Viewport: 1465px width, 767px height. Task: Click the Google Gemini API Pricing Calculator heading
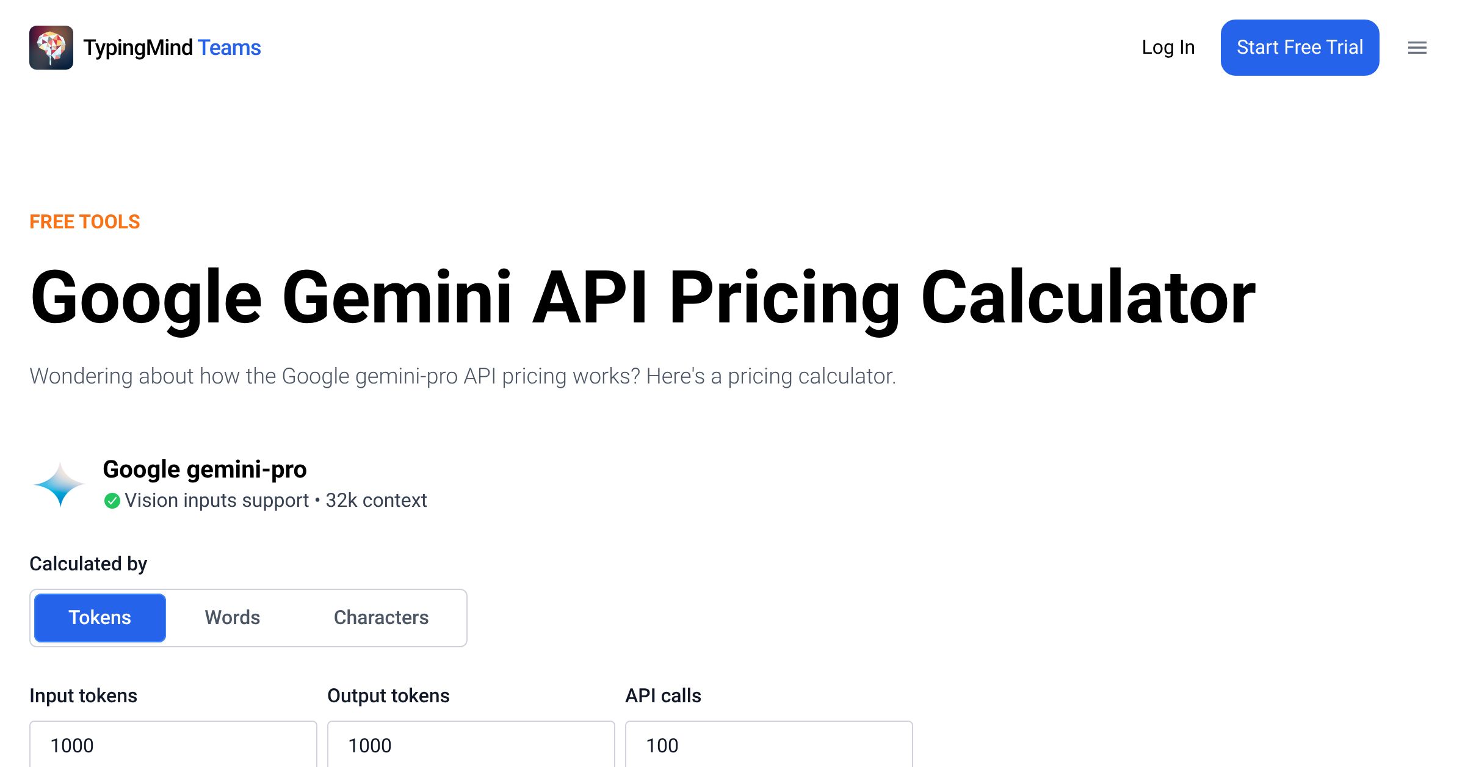643,297
